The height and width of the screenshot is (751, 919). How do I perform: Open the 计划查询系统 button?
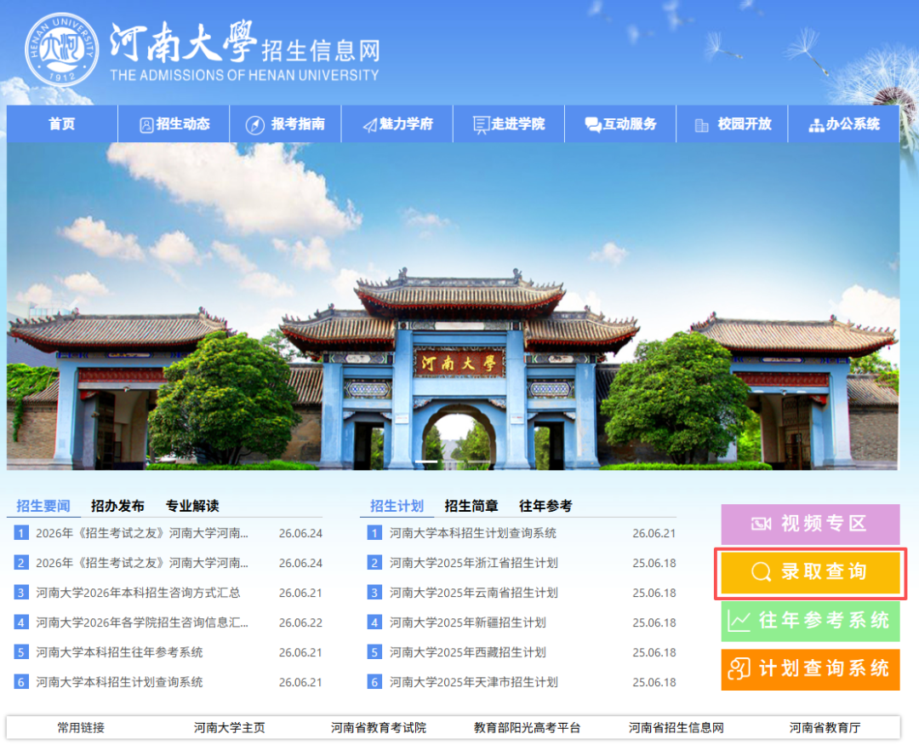[810, 669]
